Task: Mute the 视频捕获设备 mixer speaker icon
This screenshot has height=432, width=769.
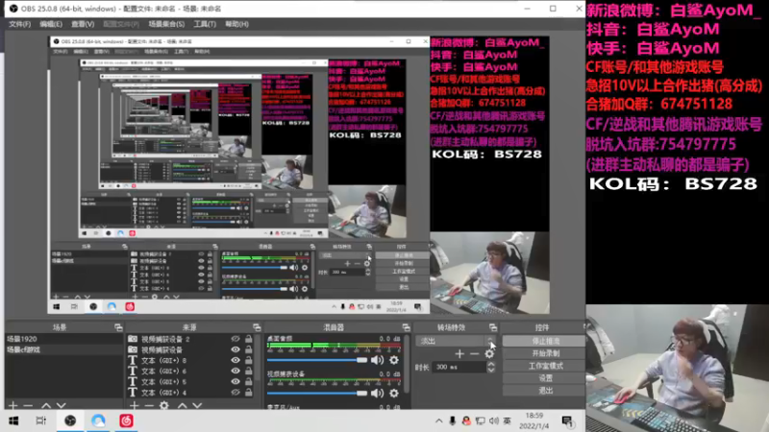Action: [x=377, y=393]
